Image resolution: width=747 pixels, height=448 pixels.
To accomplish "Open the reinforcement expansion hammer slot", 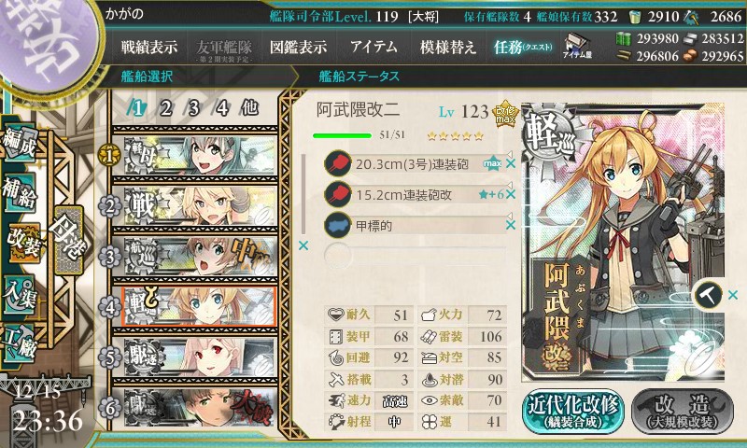I will point(708,295).
